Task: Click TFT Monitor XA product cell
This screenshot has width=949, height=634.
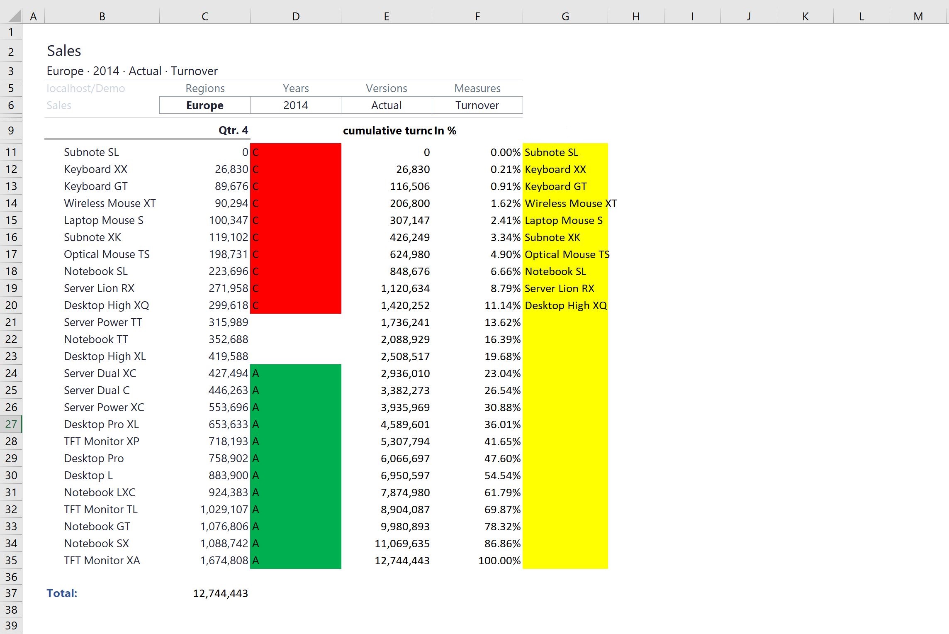Action: [102, 561]
